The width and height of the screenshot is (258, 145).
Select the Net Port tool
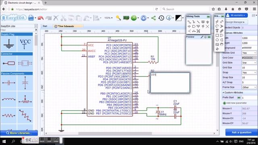tap(194, 27)
